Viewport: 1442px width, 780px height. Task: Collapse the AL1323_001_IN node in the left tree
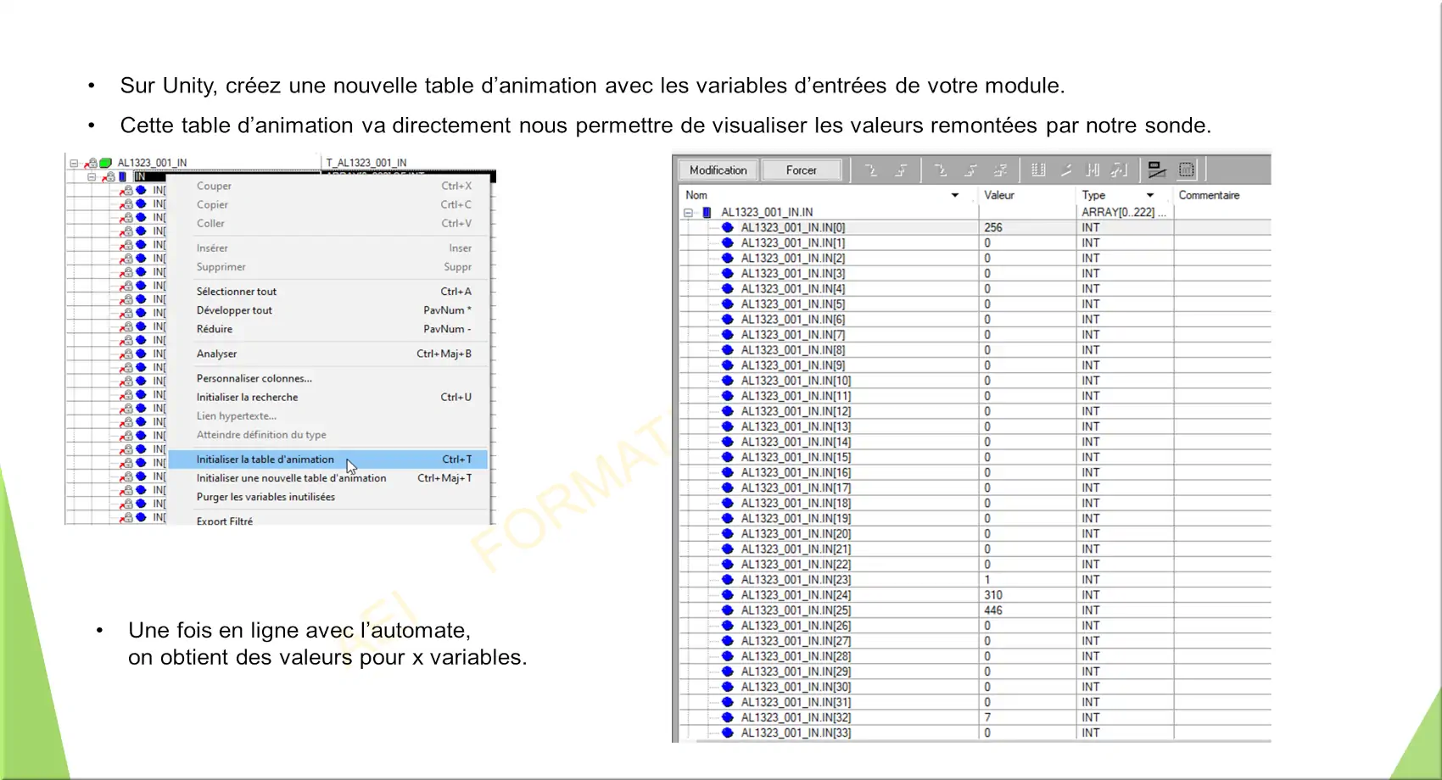[x=74, y=163]
